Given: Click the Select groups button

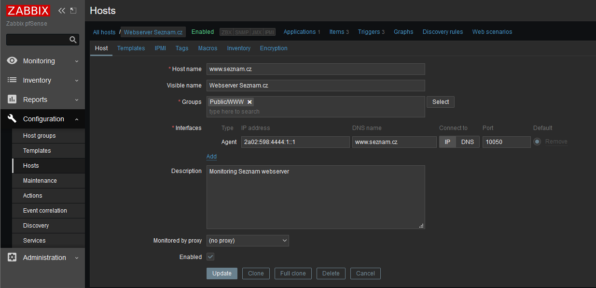Looking at the screenshot, I should tap(441, 102).
